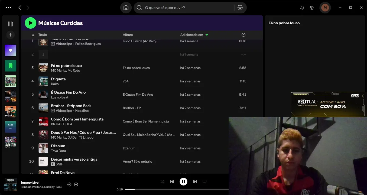Open the Pista playlist thumbnail
The width and height of the screenshot is (367, 195).
coord(11,111)
